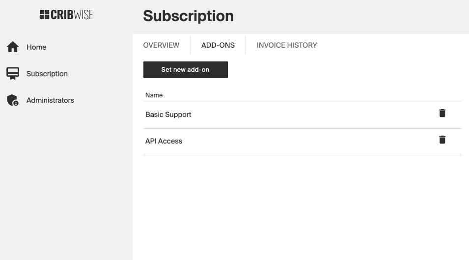Click the Administrators shield icon
This screenshot has height=260, width=469.
[x=13, y=100]
